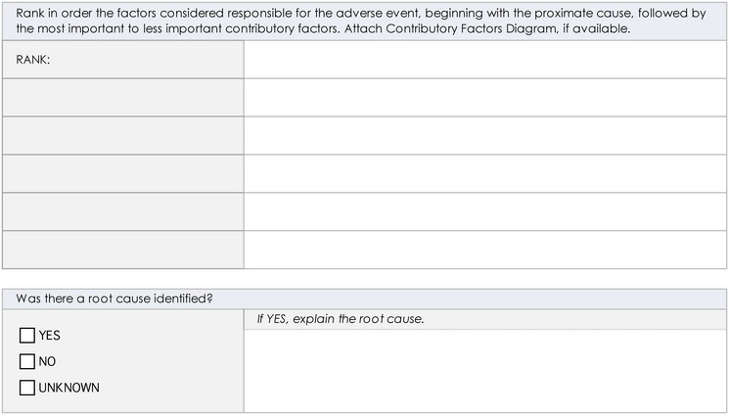Select the UNKNOWN checkbox
Viewport: 729px width, 415px height.
[27, 387]
